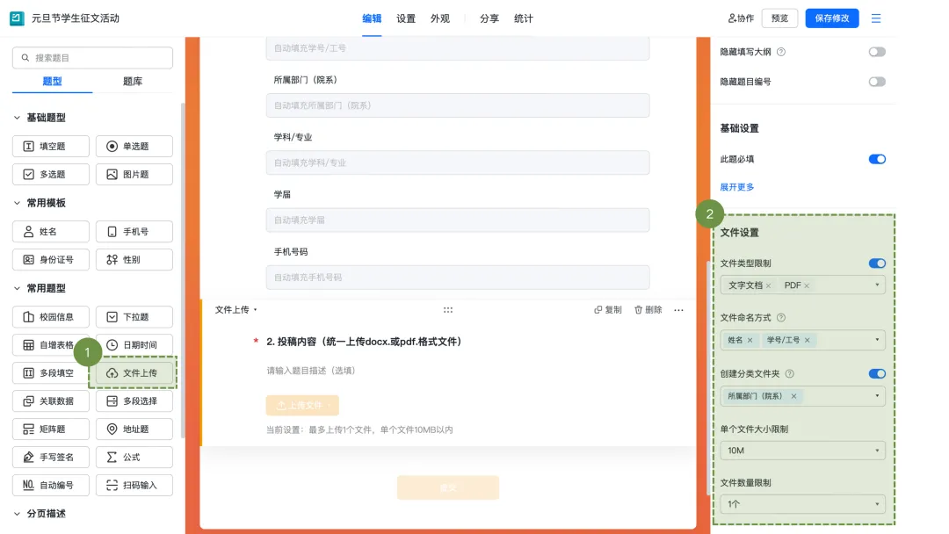Viewport: 949px width, 534px height.
Task: Click the 保存修改 button
Action: [x=832, y=18]
